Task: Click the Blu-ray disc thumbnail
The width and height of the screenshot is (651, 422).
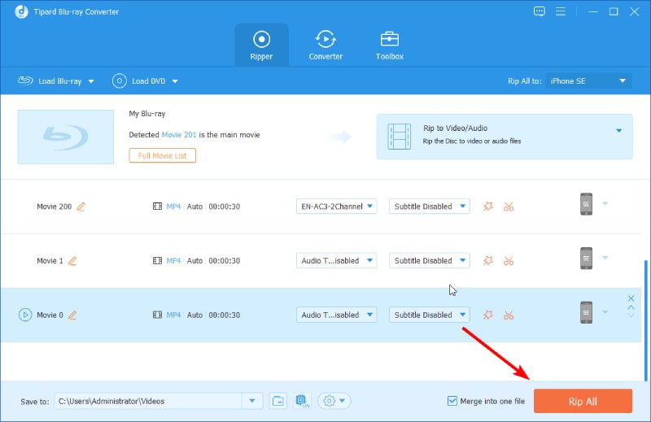Action: tap(66, 137)
